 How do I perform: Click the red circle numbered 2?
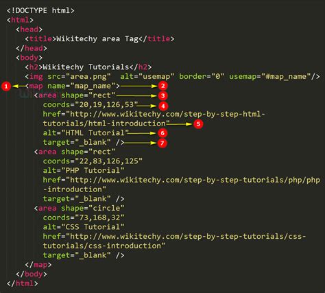(x=162, y=86)
